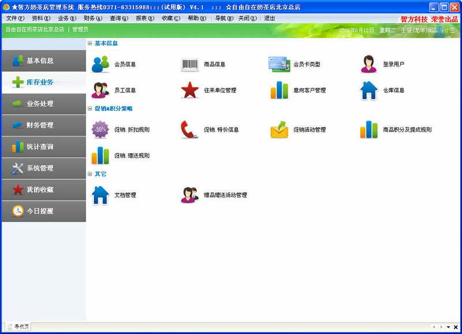Open 仓库信息 house icon
The height and width of the screenshot is (334, 462).
[368, 90]
